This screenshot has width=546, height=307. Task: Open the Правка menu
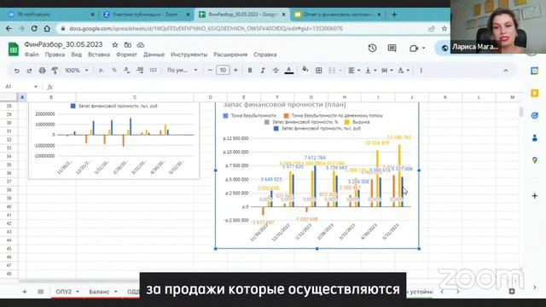[x=55, y=55]
